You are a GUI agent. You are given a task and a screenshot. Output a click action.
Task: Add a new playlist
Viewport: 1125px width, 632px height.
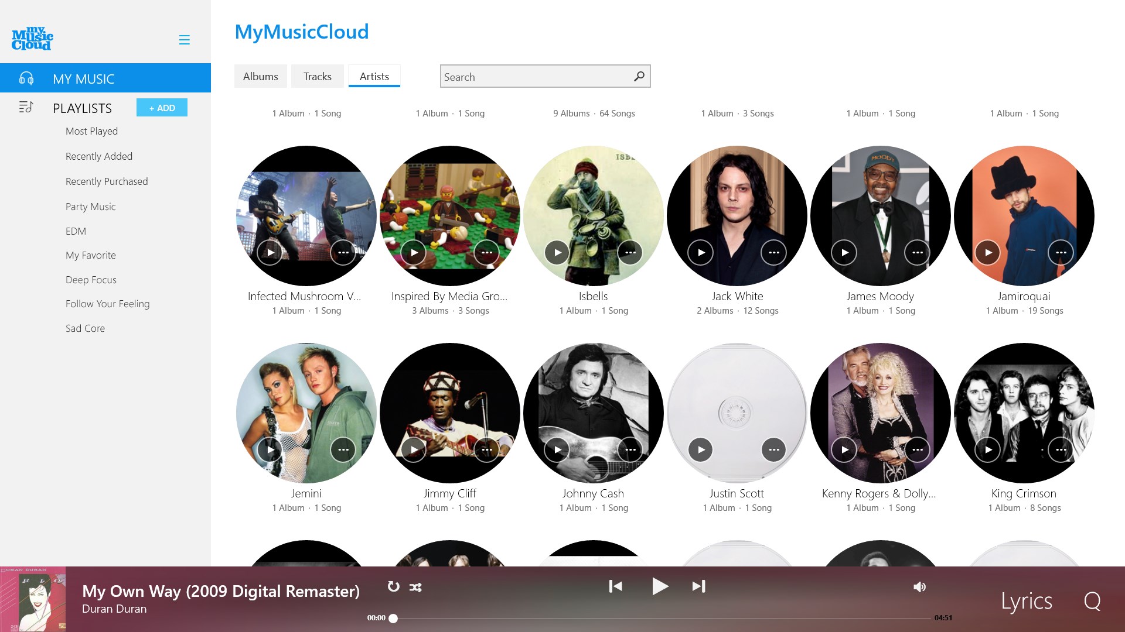point(162,108)
